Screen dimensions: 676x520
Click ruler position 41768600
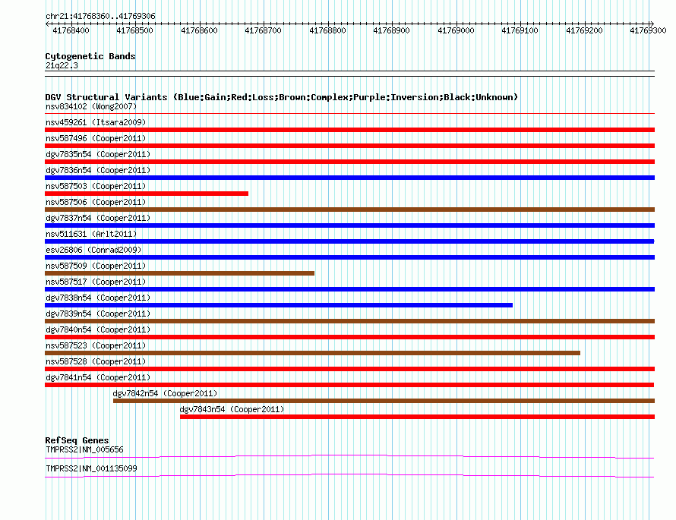click(x=199, y=30)
